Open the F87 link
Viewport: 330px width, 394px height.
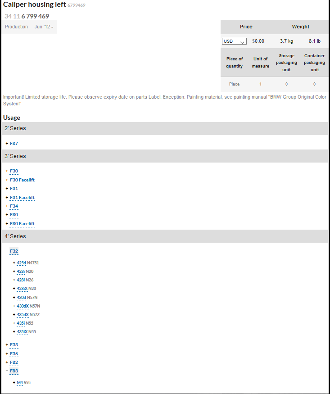click(14, 144)
